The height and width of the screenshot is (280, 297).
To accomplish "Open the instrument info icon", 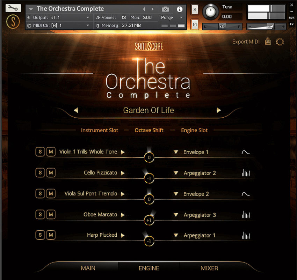I will click(x=180, y=9).
